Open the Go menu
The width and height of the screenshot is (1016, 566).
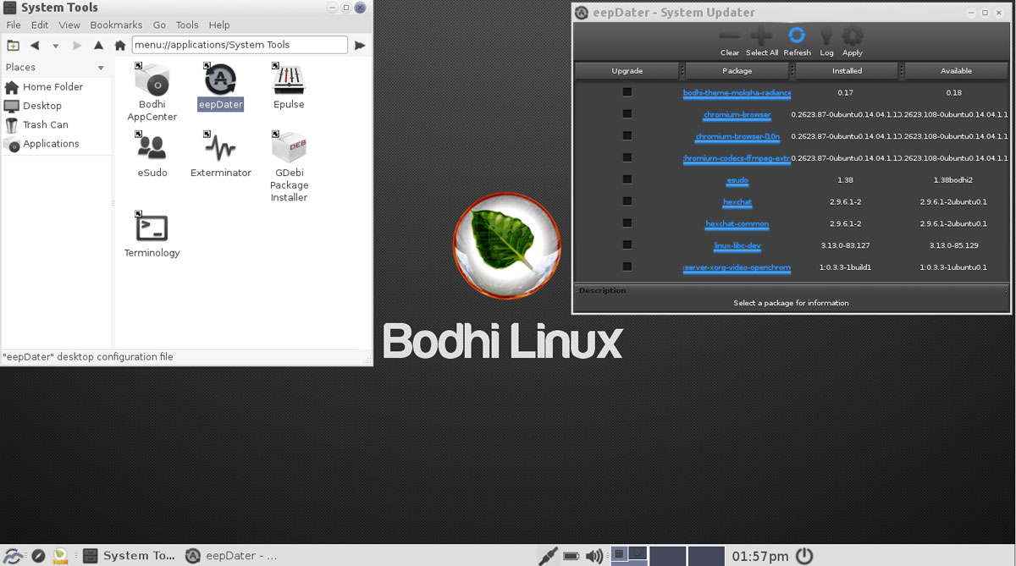click(x=159, y=25)
